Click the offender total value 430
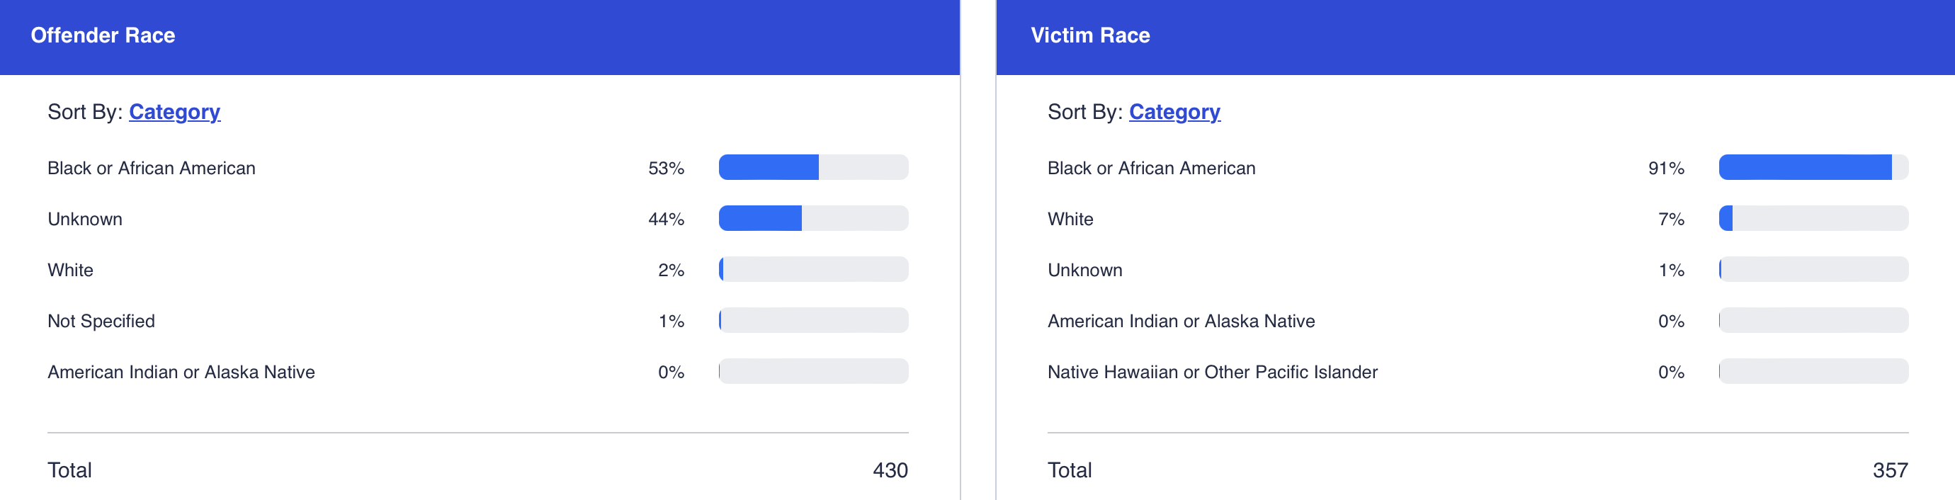 pos(890,470)
